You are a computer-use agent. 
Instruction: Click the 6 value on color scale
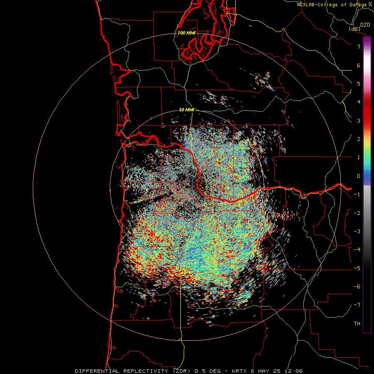click(359, 65)
